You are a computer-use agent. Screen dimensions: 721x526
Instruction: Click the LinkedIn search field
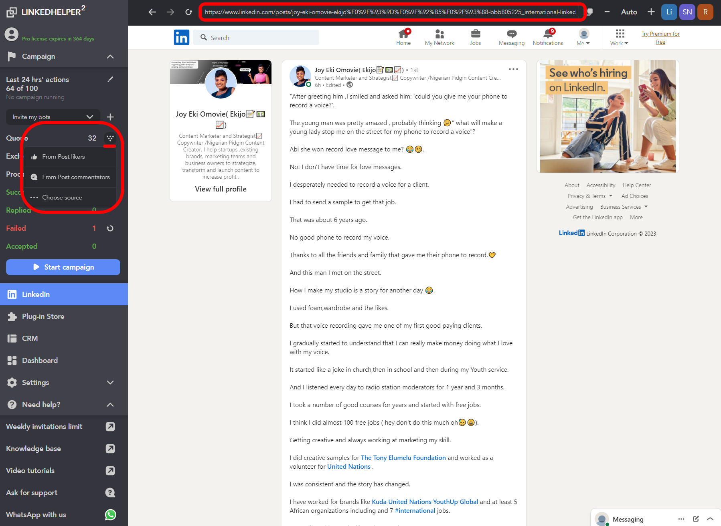coord(257,37)
